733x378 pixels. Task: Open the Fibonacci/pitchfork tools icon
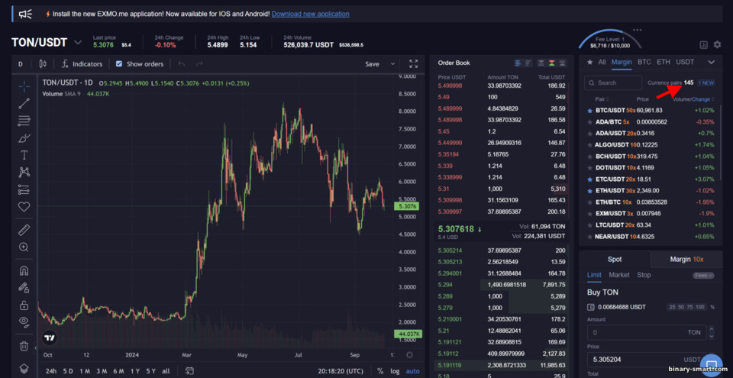24,121
